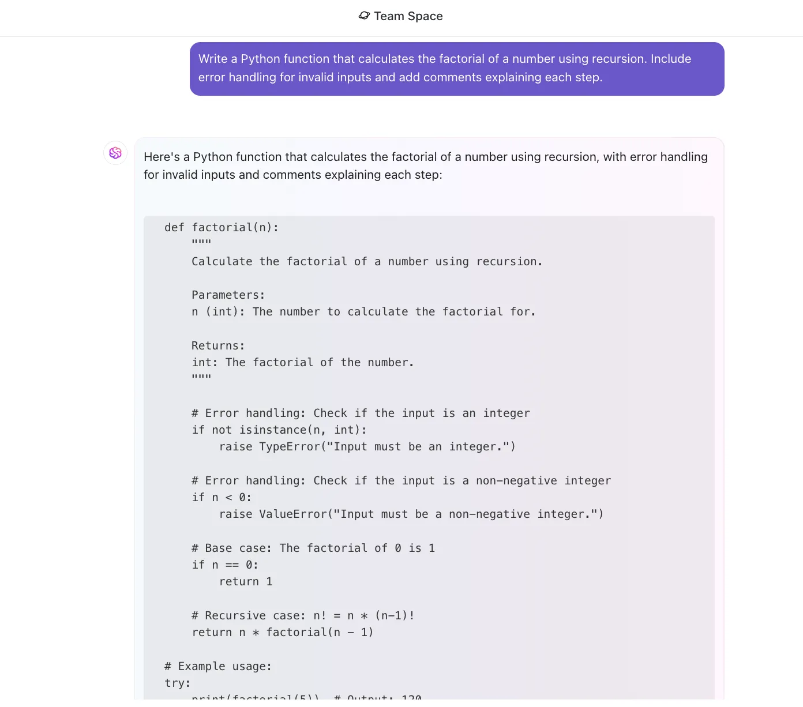Click the assistant's pink swirl avatar icon
The width and height of the screenshot is (803, 707).
(115, 153)
